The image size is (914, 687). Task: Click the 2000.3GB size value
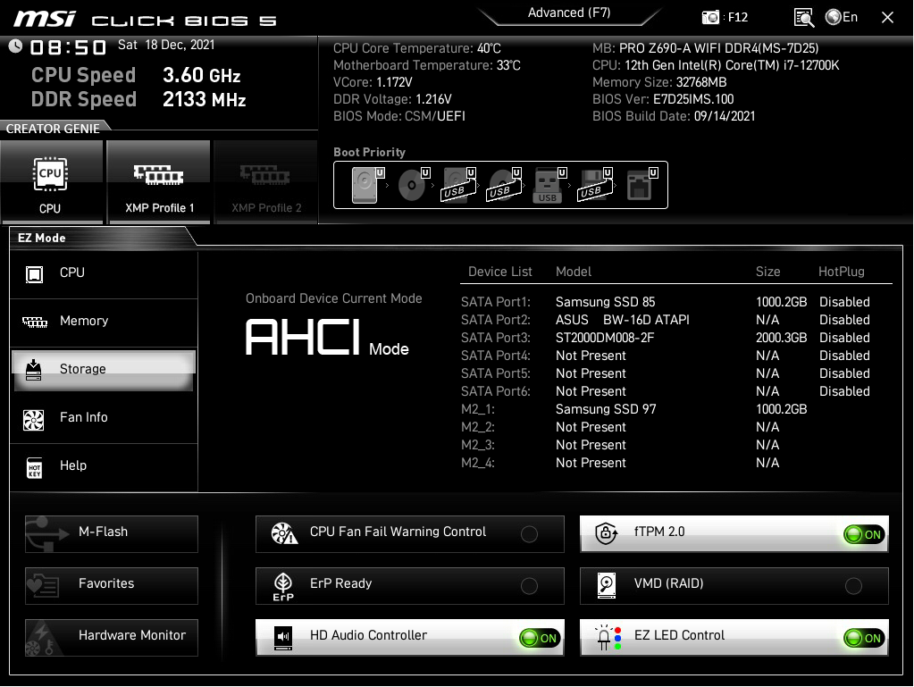[781, 338]
